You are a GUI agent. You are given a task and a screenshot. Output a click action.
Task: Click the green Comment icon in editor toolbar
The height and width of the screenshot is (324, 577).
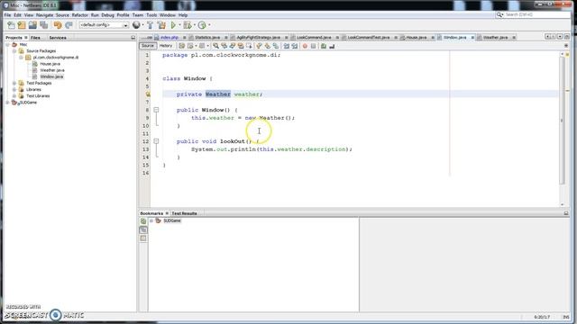323,46
